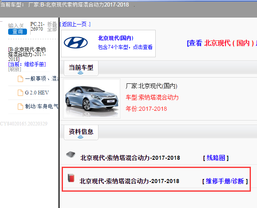257x208 pixels.
Task: Click the 返回上一页 back link
Action: (x=75, y=24)
